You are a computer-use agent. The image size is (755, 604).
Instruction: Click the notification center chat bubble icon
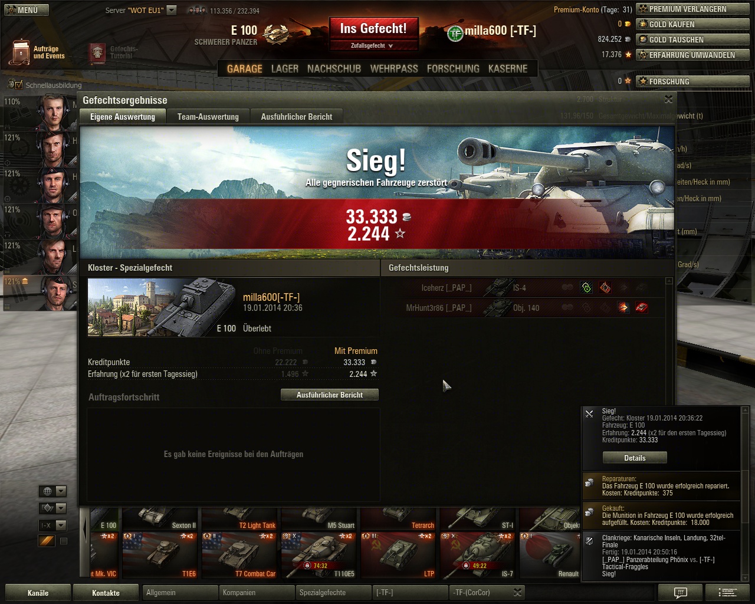(681, 593)
